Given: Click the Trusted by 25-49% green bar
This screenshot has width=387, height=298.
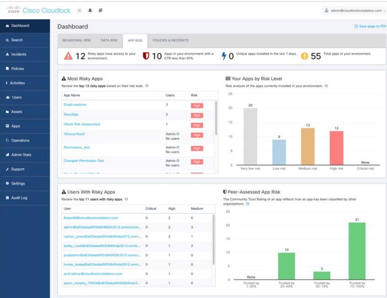Looking at the screenshot, I should (x=286, y=266).
